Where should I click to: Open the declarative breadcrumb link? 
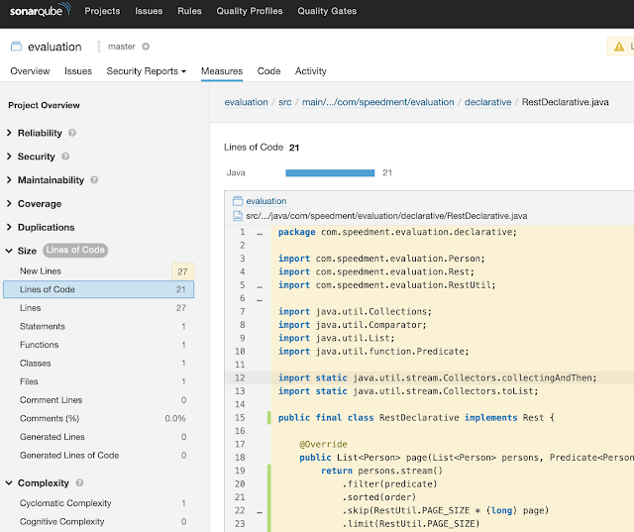[x=488, y=102]
